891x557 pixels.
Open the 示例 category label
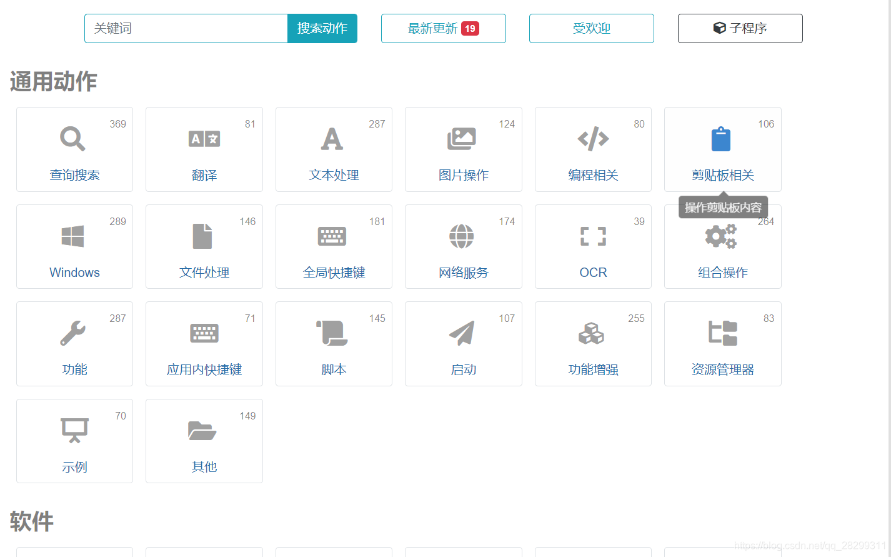click(74, 467)
